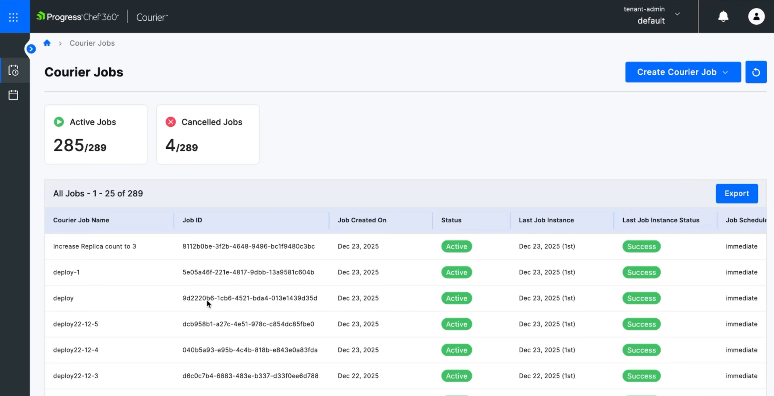
Task: Sort by the Job Created On column header
Action: coord(362,220)
